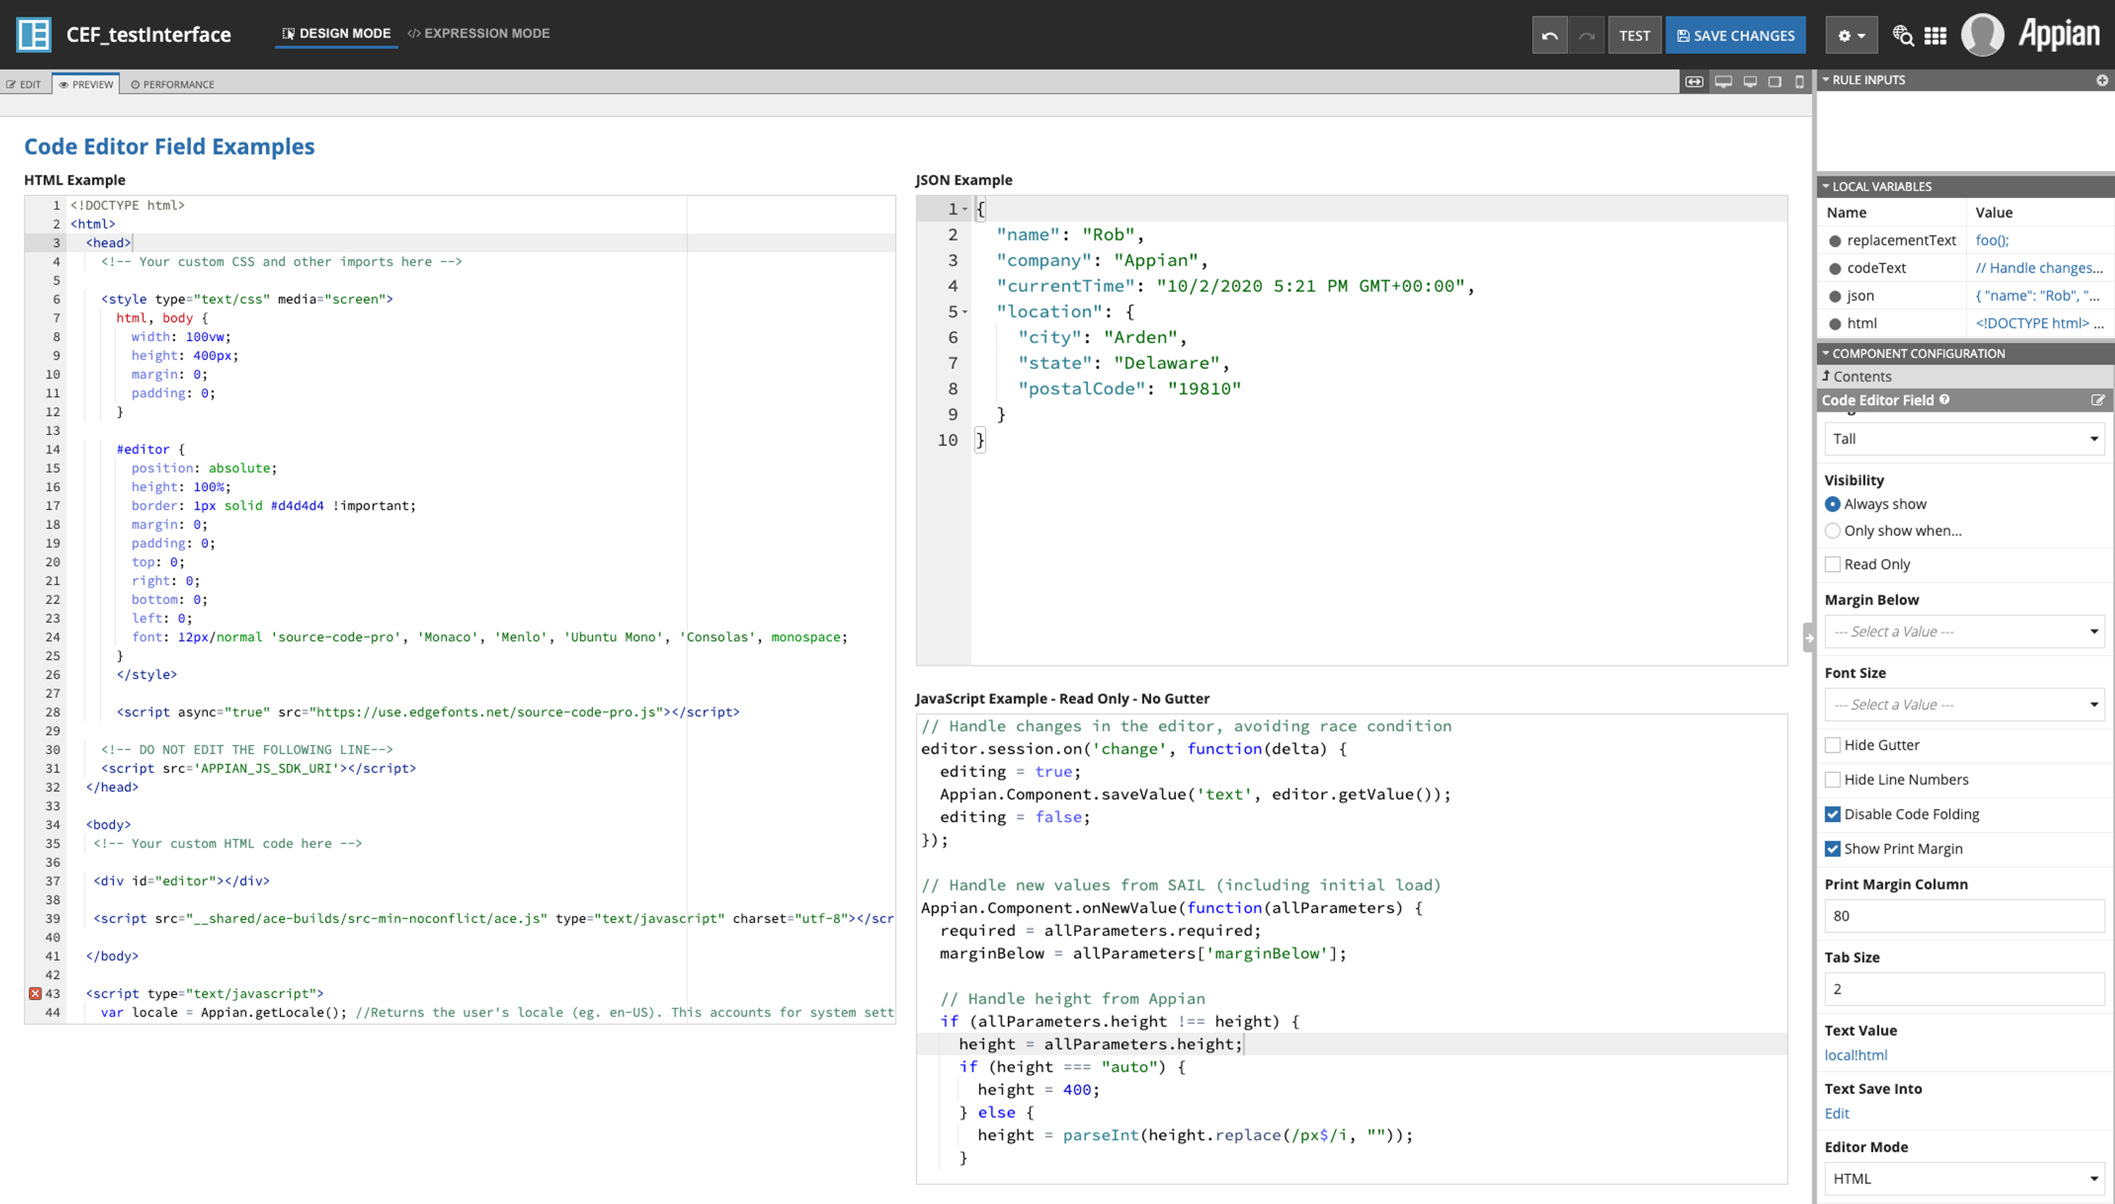Open the json variable value link

(x=2037, y=296)
